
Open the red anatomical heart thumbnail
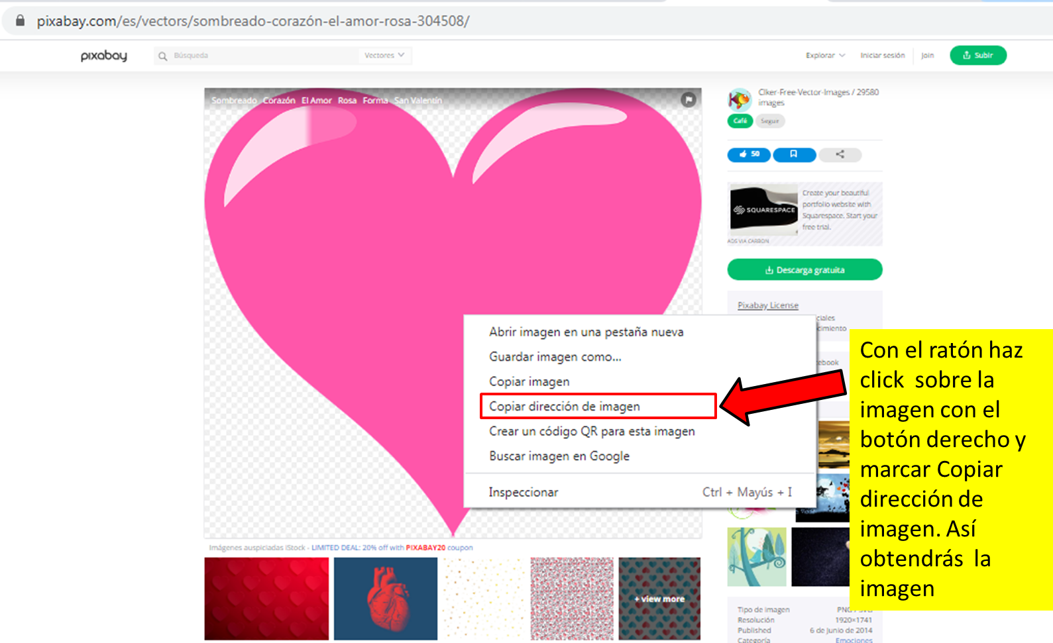[386, 598]
